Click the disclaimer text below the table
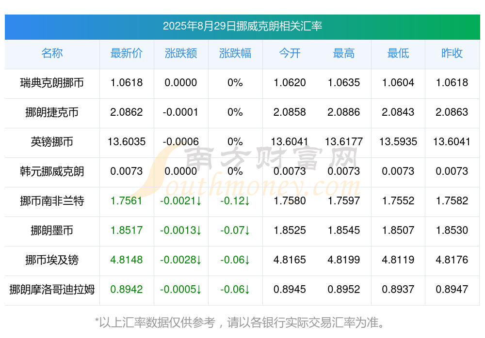 (241, 323)
